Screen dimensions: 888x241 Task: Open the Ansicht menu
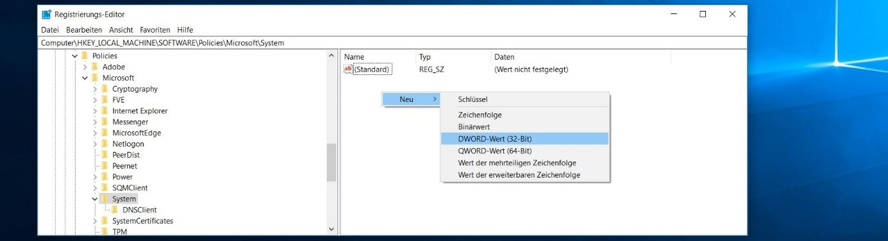121,30
